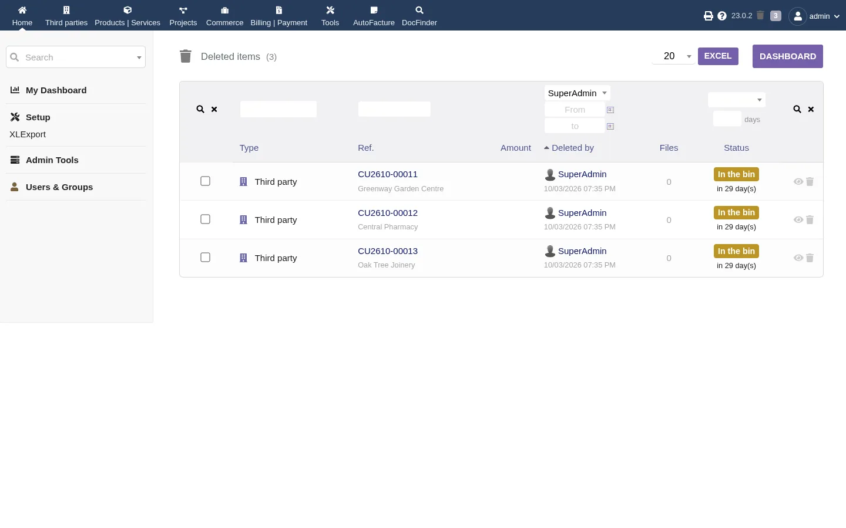This screenshot has width=846, height=528.
Task: View CU2610-00012 with eye icon
Action: coord(798,220)
